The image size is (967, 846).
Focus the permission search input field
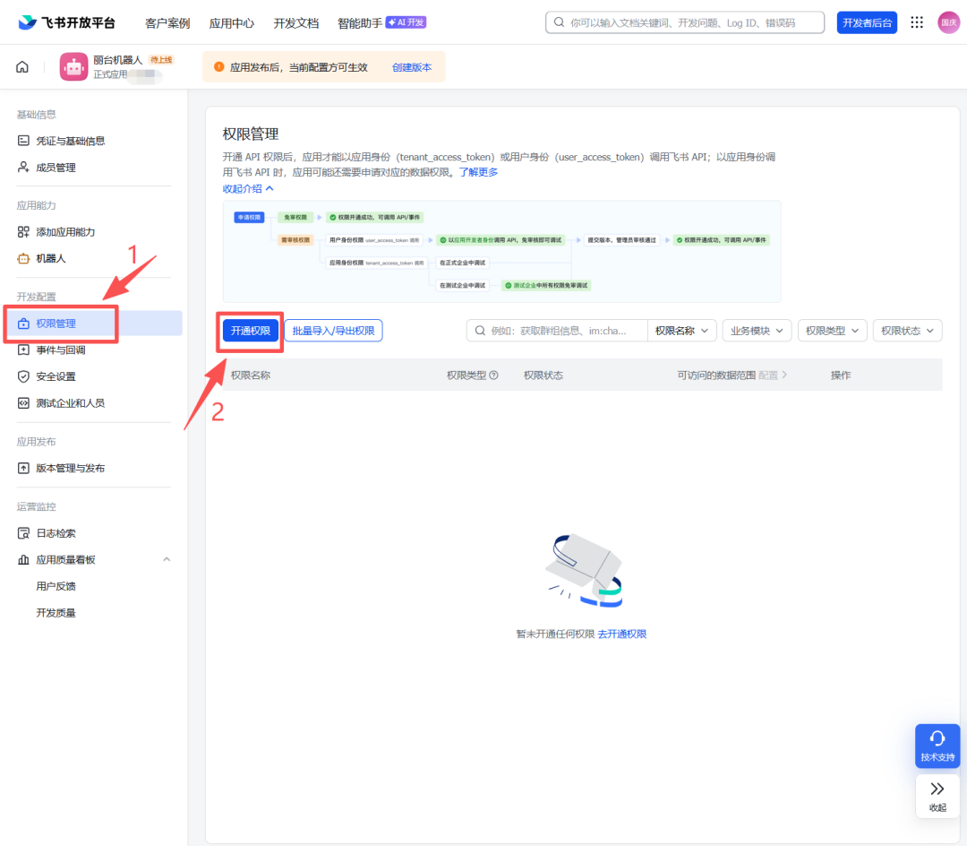[x=558, y=331]
